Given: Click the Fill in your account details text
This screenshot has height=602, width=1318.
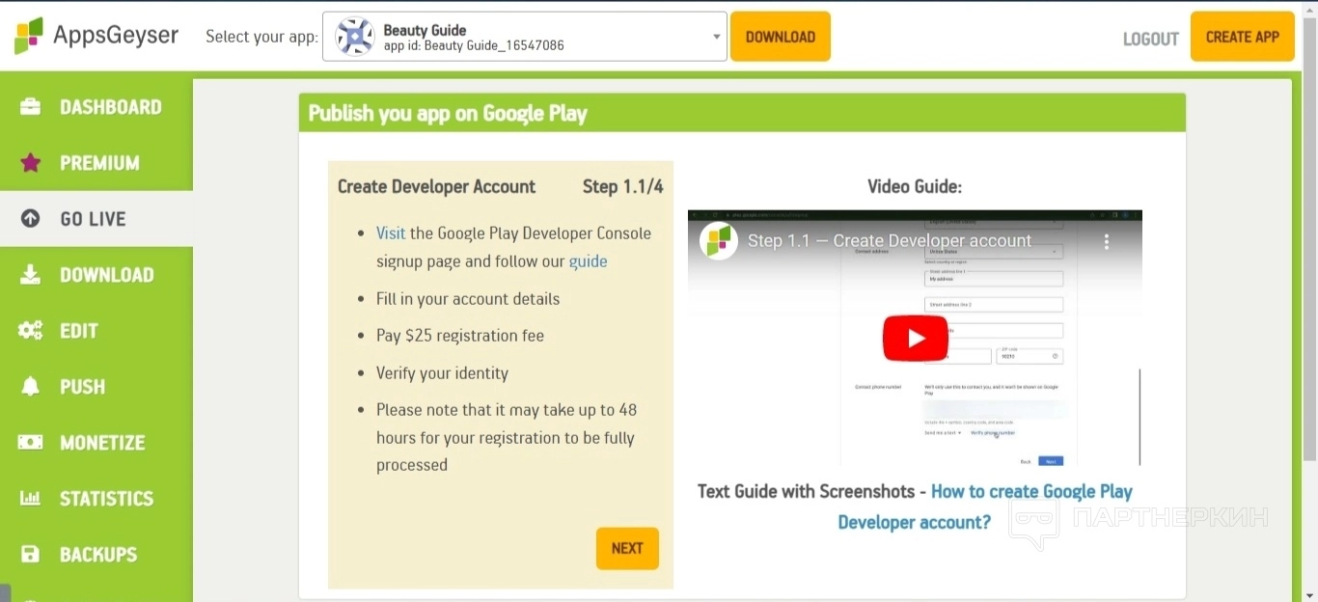Looking at the screenshot, I should click(x=468, y=299).
